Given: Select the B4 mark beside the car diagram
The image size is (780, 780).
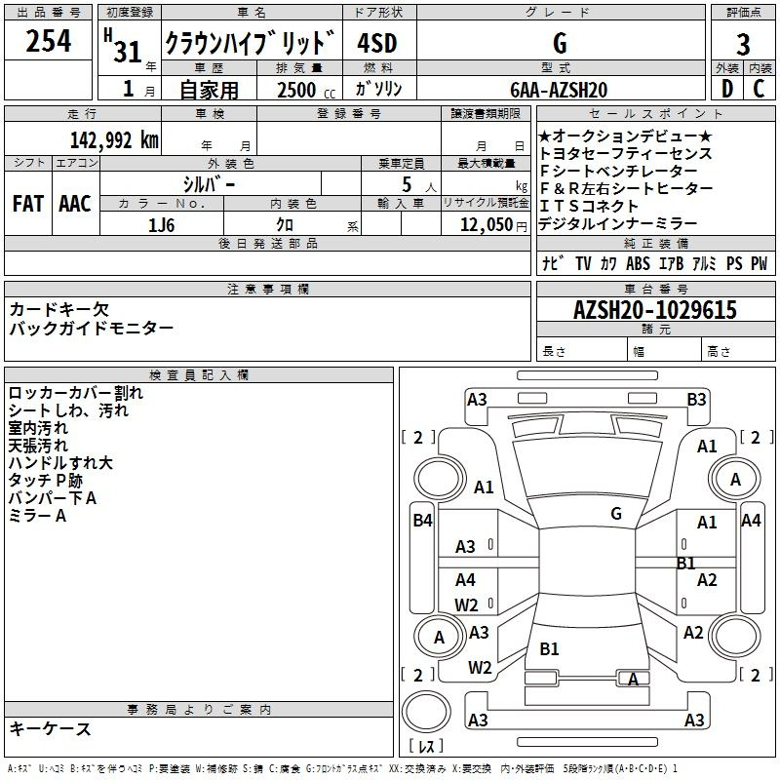Looking at the screenshot, I should [422, 521].
